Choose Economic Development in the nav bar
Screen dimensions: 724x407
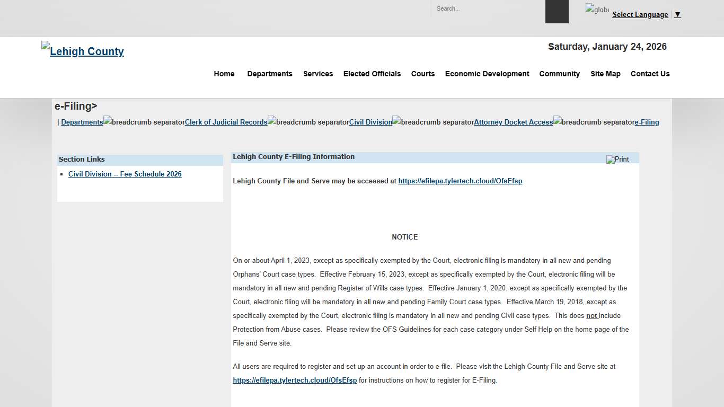coord(487,74)
